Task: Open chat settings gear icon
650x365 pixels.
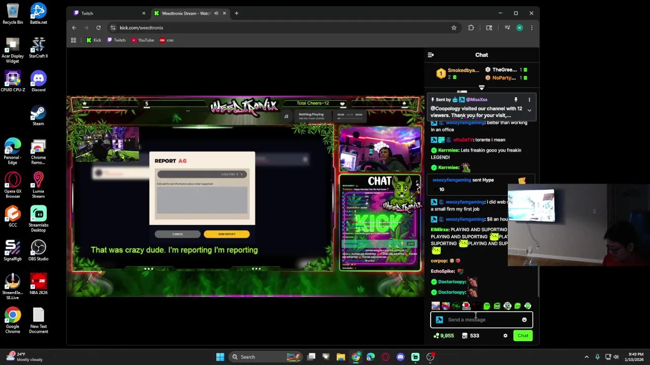Action: point(505,336)
